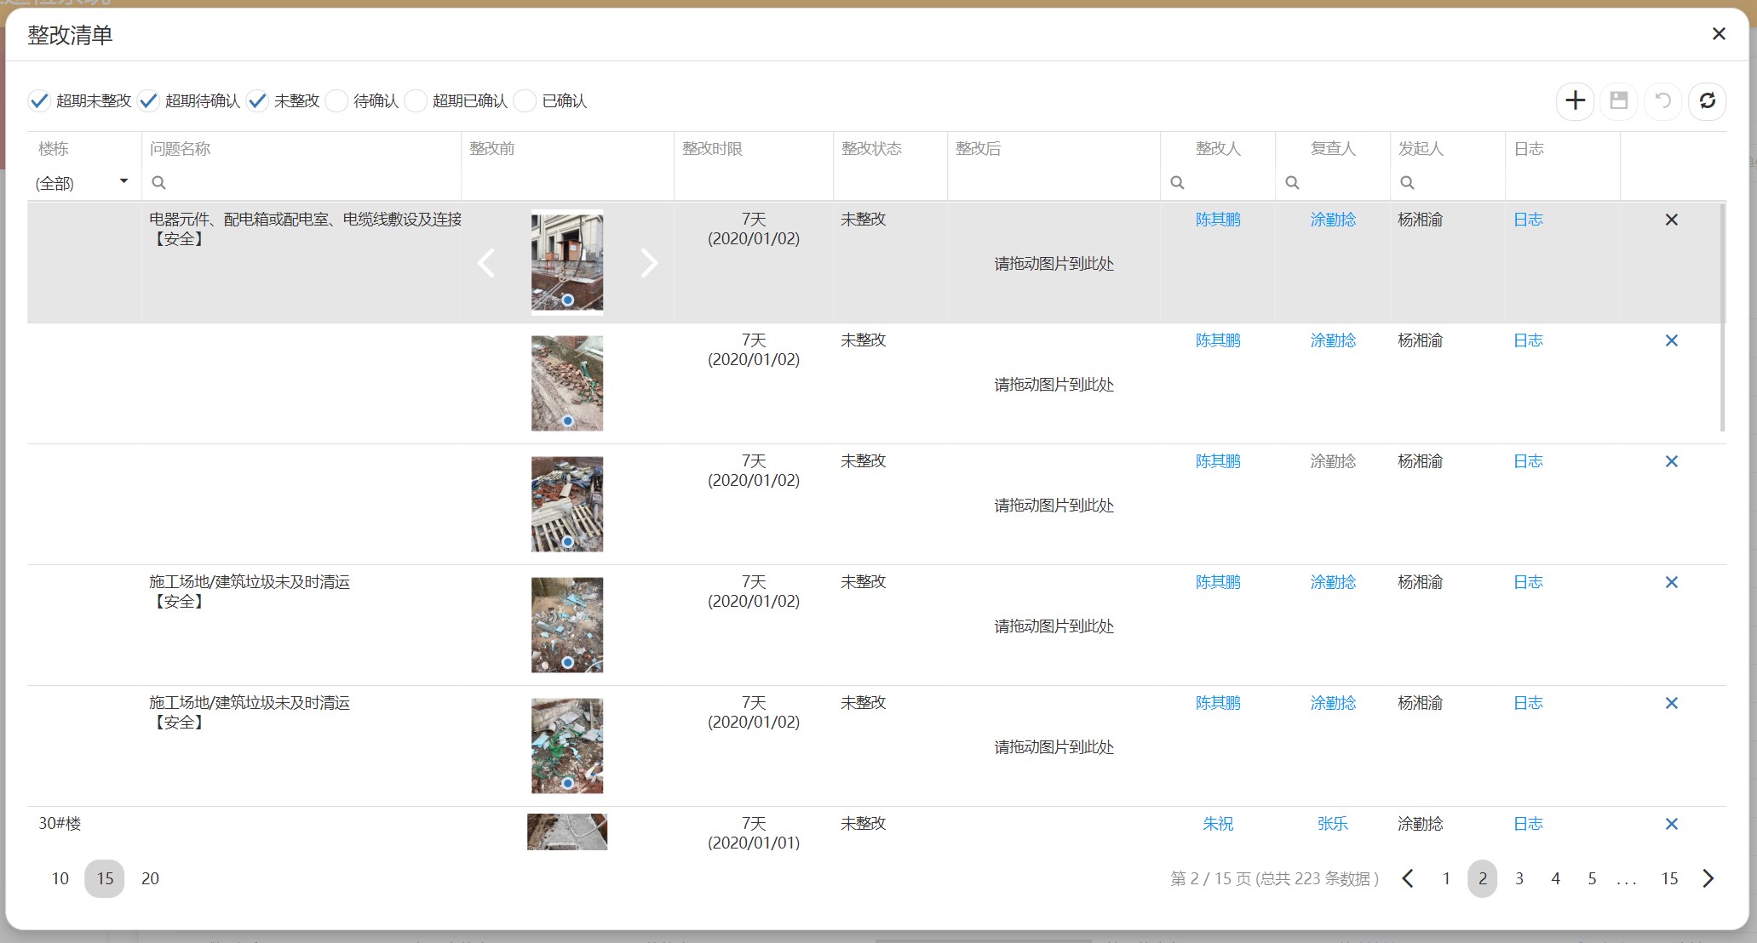Click the refresh icon in toolbar
Image resolution: width=1757 pixels, height=943 pixels.
[x=1707, y=100]
